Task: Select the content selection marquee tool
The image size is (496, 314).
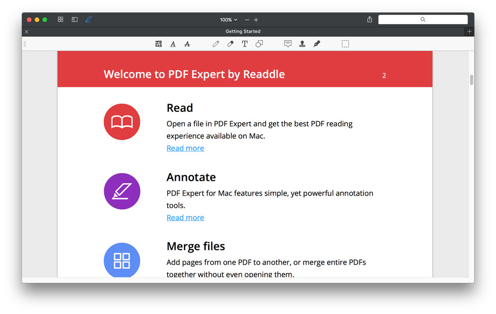Action: (x=345, y=44)
